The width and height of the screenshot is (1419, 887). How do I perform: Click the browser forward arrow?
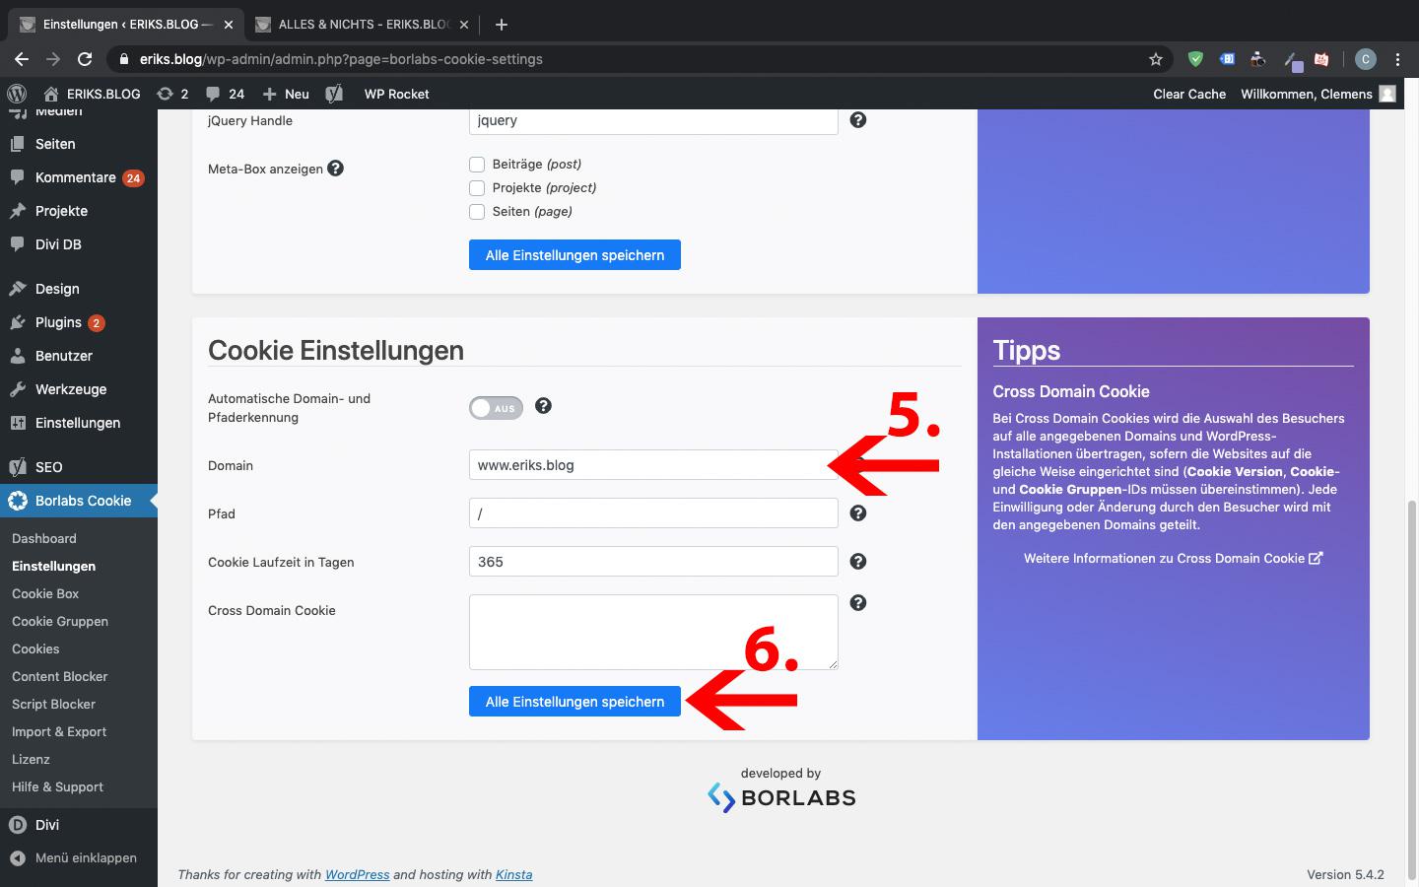coord(53,59)
